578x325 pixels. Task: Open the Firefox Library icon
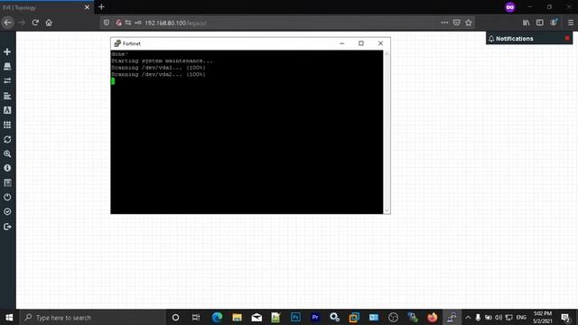pyautogui.click(x=526, y=23)
